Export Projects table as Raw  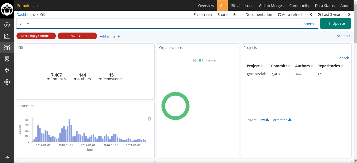(x=263, y=120)
